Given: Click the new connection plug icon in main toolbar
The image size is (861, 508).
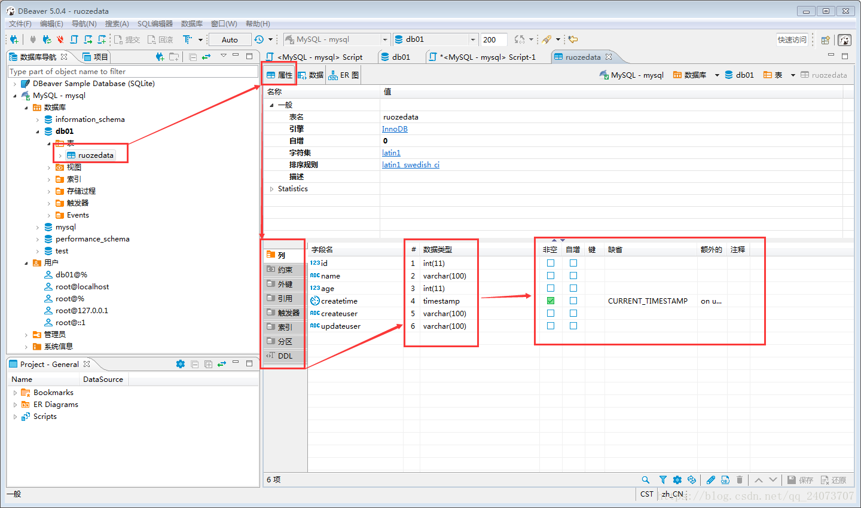Looking at the screenshot, I should coord(14,39).
